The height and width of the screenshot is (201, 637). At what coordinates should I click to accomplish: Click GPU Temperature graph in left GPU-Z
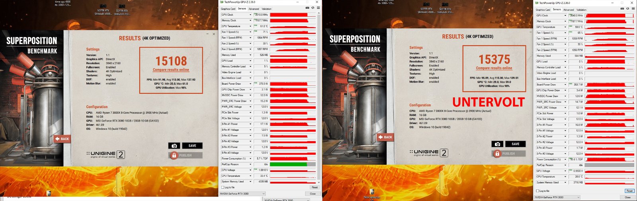pos(293,26)
